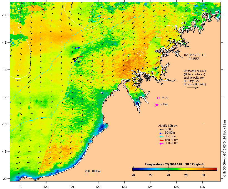Image resolution: width=228 pixels, height=189 pixels.
Task: Click the temperature colorbar near 28 degrees
Action: (168, 169)
